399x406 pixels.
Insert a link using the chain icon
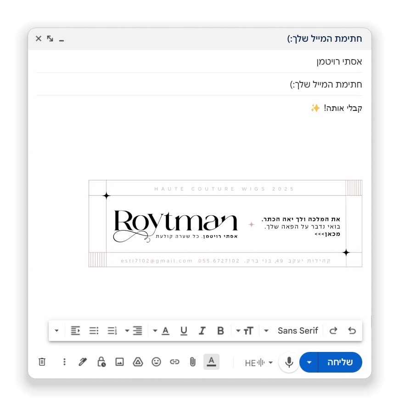174,362
